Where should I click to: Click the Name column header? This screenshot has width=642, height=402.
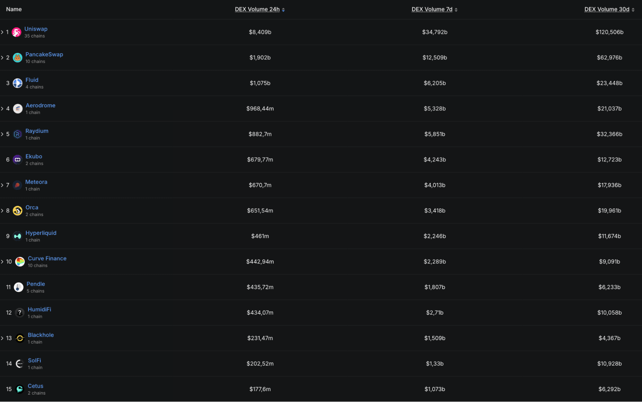pyautogui.click(x=14, y=9)
